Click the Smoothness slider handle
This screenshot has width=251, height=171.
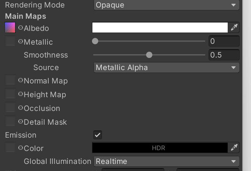pos(149,55)
